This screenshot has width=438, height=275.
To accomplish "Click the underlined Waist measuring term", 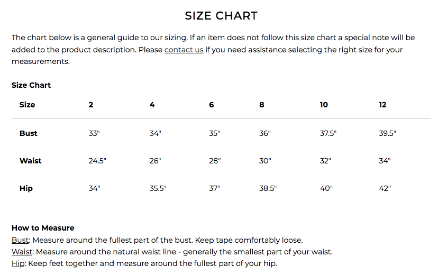I will (22, 252).
